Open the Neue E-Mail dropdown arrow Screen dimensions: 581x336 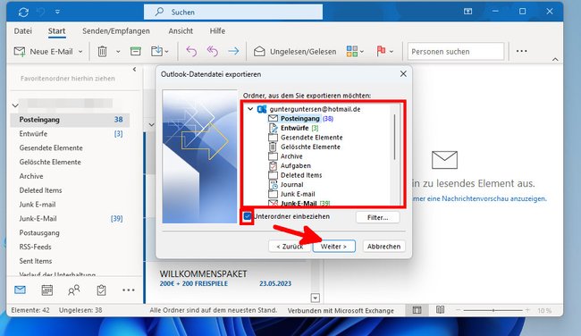pos(80,52)
